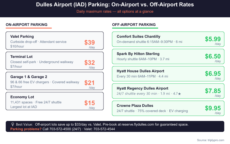Open the Comfort Suites Chantilly listing
Screen dimensions: 230x144
tap(138, 37)
